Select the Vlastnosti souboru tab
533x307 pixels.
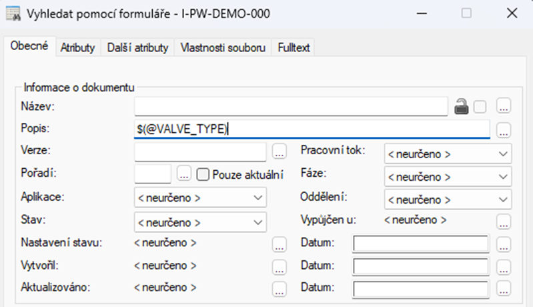pos(223,47)
